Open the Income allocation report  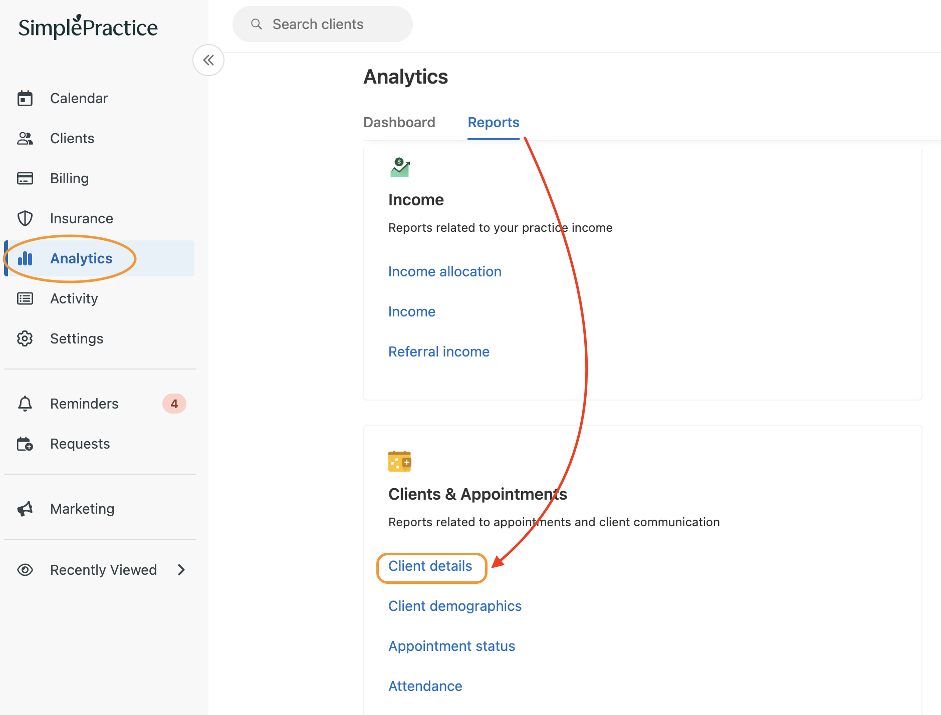click(445, 271)
